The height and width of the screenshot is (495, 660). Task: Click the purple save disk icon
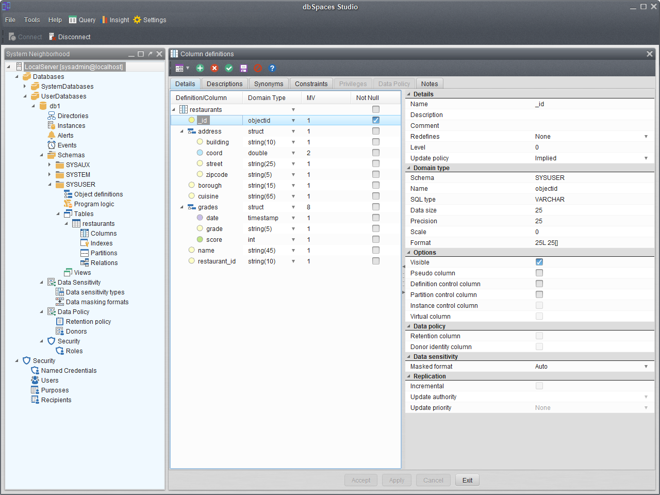[x=243, y=68]
